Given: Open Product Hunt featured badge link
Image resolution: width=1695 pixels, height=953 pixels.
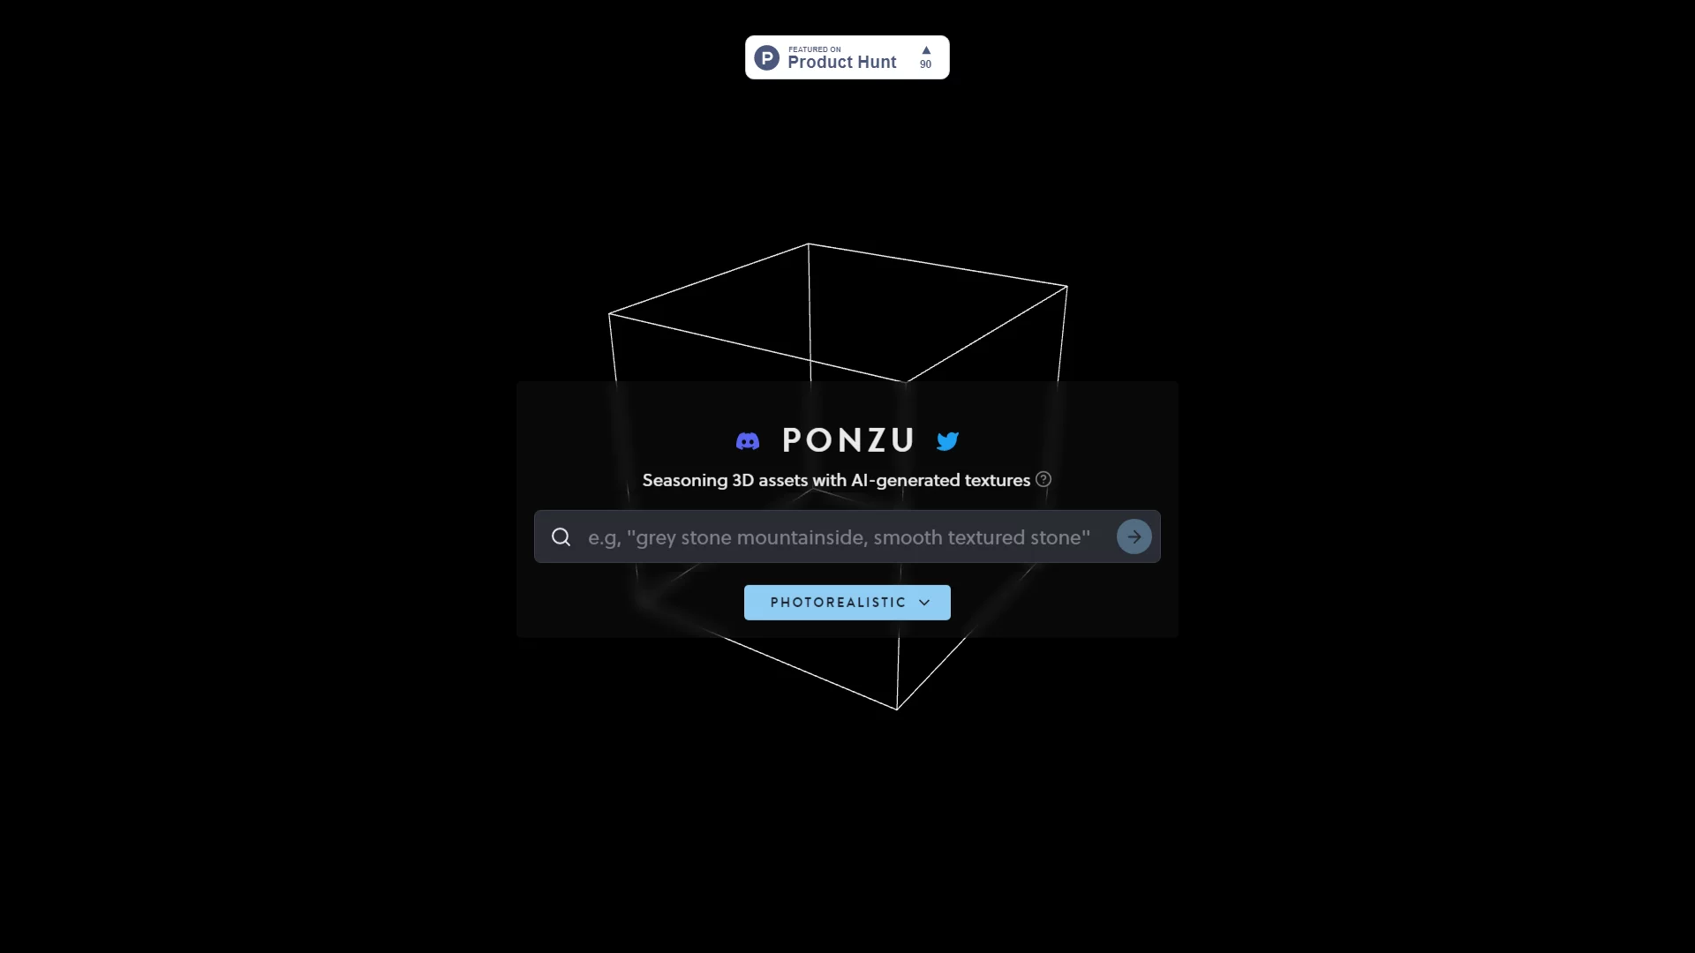Looking at the screenshot, I should [x=847, y=57].
